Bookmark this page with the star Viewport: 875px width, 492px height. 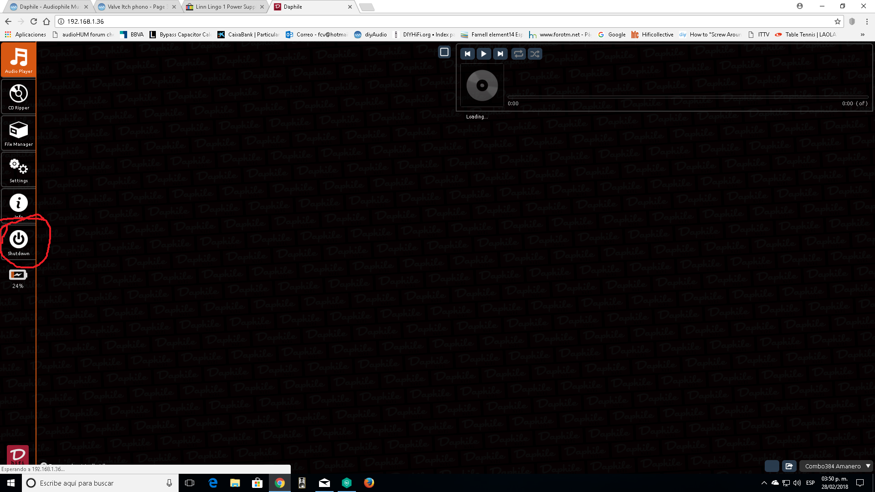coord(837,21)
